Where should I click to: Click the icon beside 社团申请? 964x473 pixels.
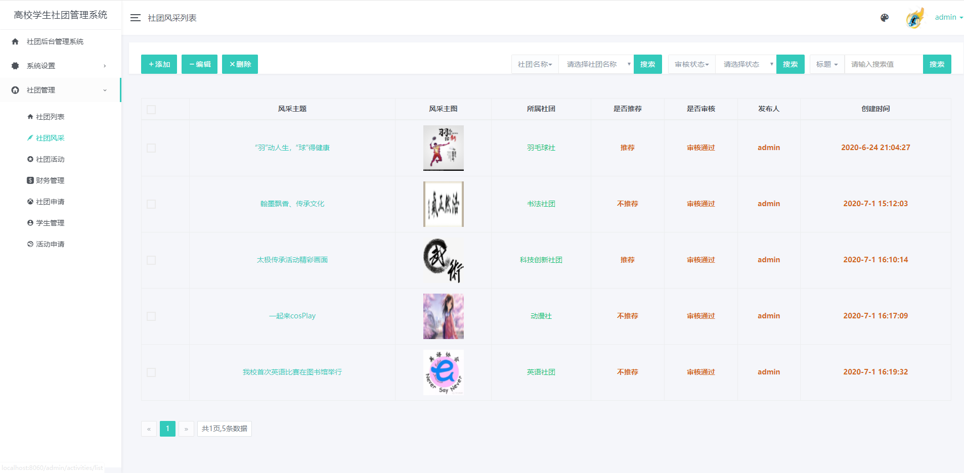[x=30, y=202]
